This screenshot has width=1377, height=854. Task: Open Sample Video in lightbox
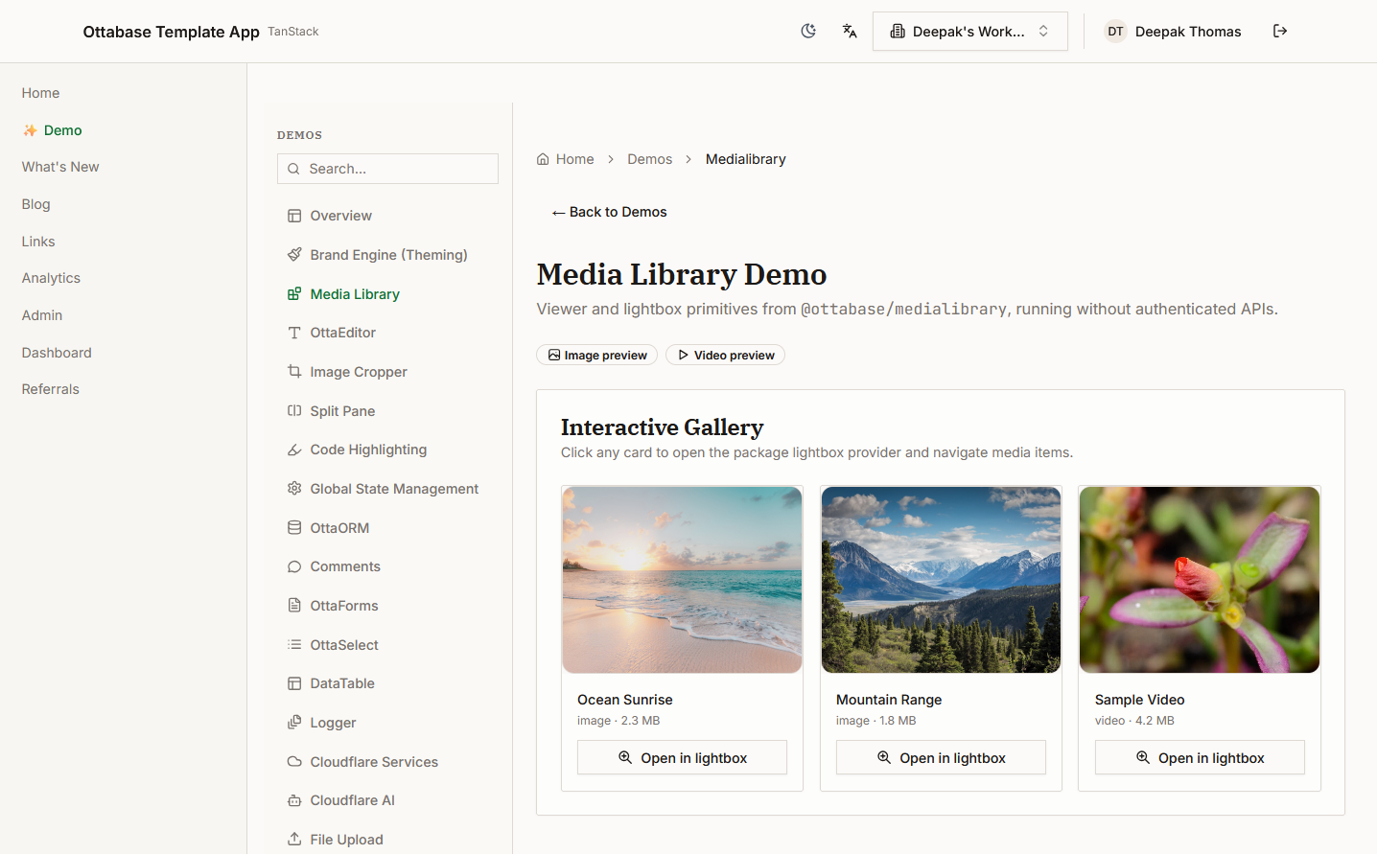pos(1199,757)
